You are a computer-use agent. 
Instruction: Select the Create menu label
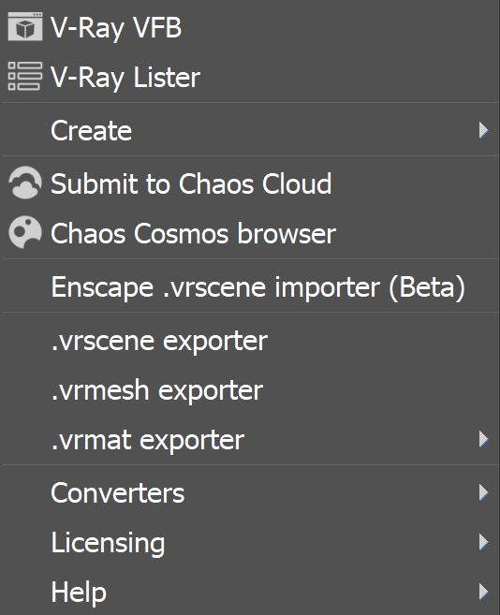click(92, 130)
